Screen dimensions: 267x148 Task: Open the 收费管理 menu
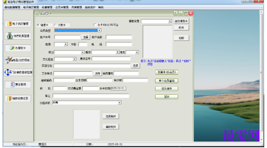click(47, 7)
